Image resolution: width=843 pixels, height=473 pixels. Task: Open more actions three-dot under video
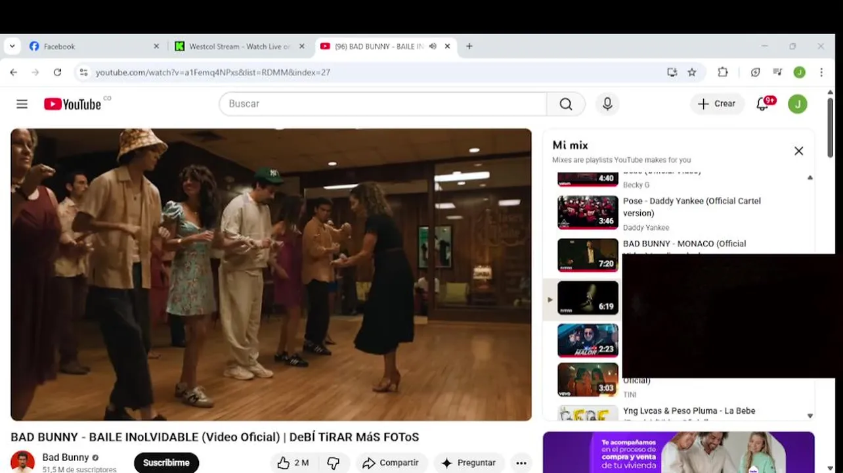(521, 462)
